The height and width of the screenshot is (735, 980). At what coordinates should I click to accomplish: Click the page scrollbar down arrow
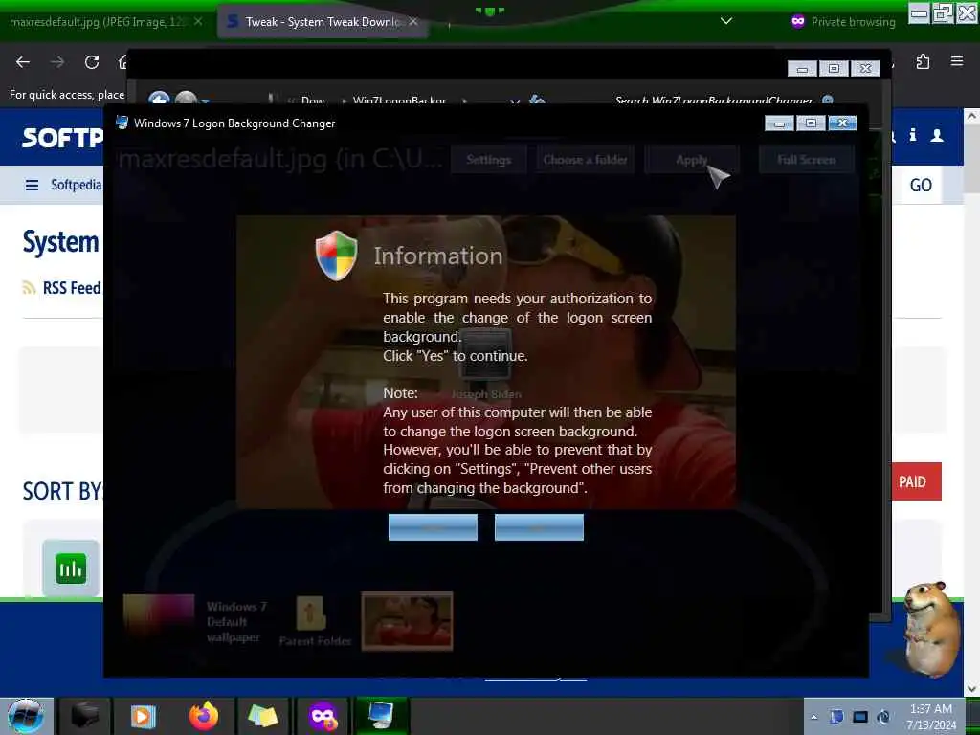[971, 689]
